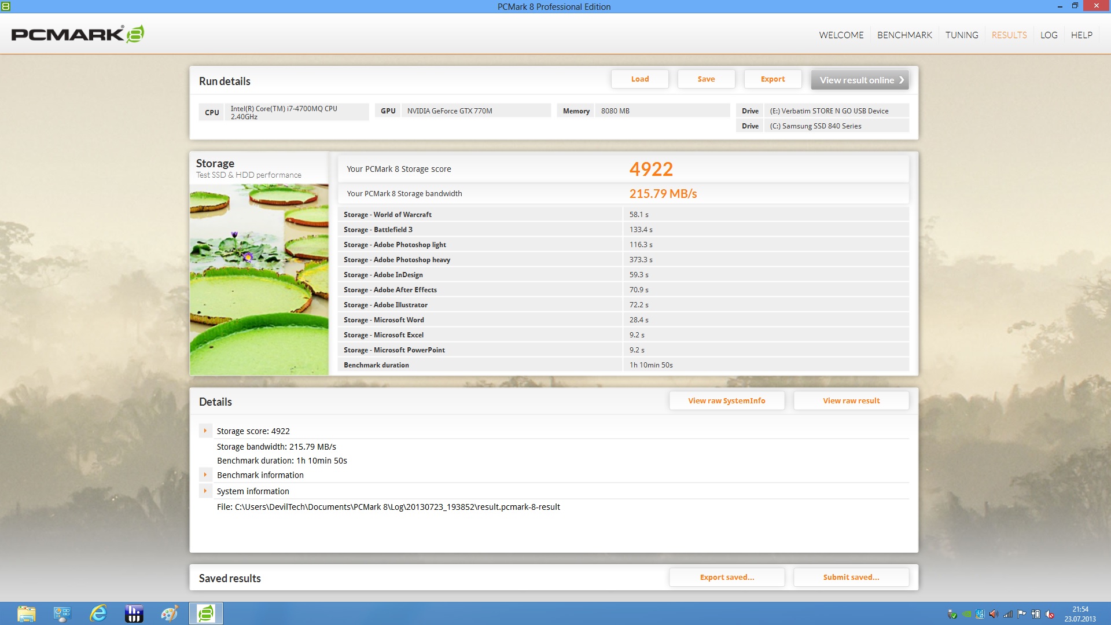Select the Adobe Illustrator row

[623, 305]
